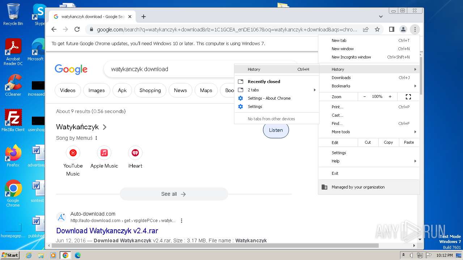The image size is (463, 260).
Task: Select the News filter chip
Action: tap(180, 90)
